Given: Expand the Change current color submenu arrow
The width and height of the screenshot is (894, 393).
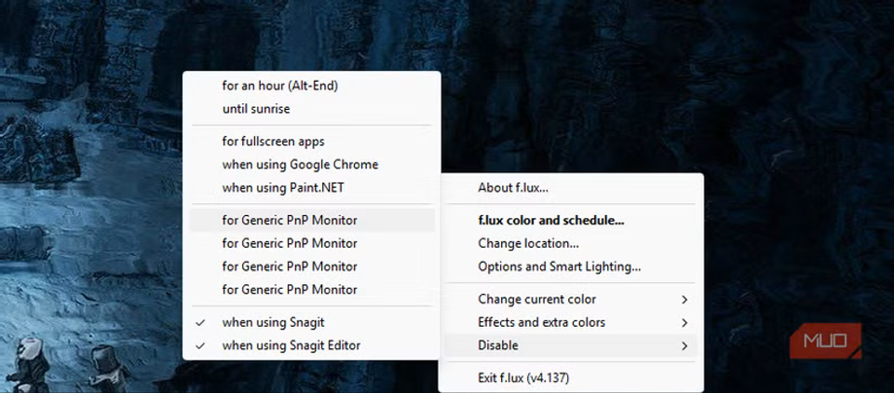Looking at the screenshot, I should point(684,300).
